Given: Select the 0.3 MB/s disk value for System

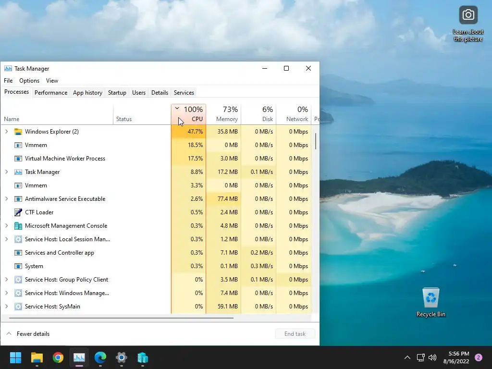Looking at the screenshot, I should click(258, 266).
